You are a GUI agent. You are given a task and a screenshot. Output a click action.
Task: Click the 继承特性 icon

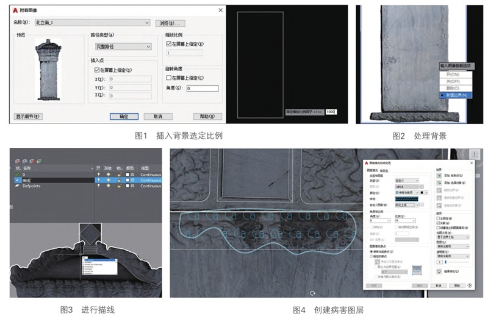point(439,271)
